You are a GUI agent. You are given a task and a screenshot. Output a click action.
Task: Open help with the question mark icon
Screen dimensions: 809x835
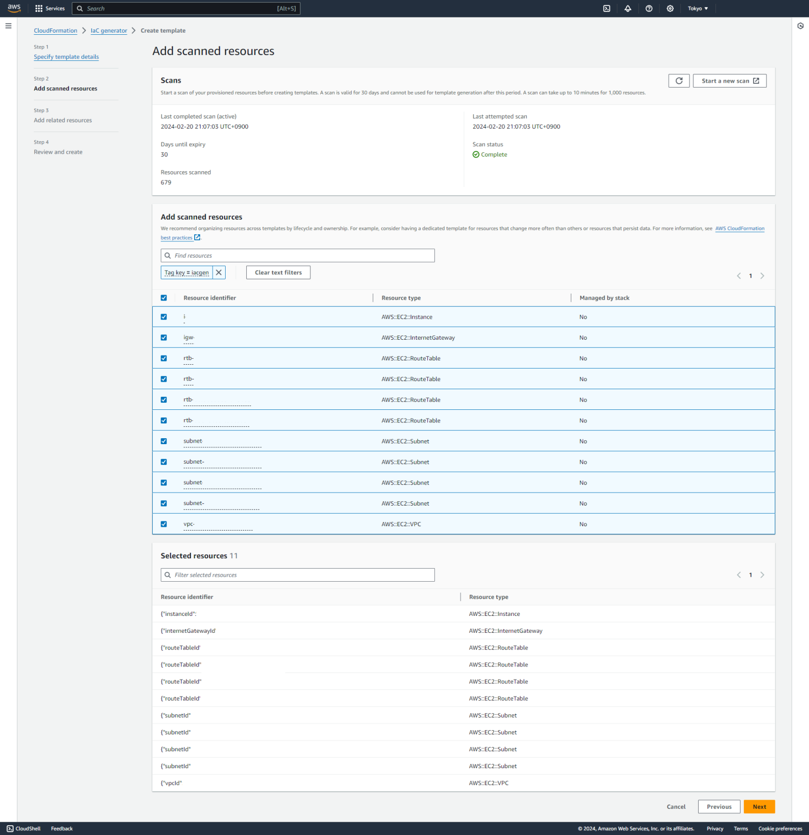coord(649,8)
